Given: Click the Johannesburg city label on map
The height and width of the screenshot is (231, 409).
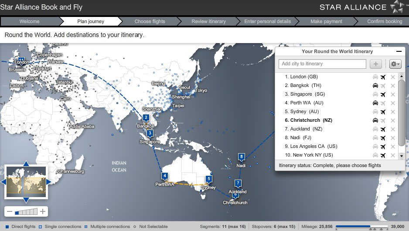Looking at the screenshot, I should click(70, 171).
